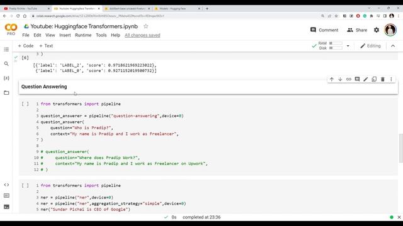
Task: Reload the browser page
Action: pos(18,16)
